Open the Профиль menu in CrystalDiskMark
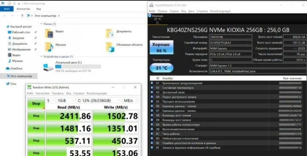Image resolution: width=307 pixels, height=156 pixels. pyautogui.click(x=58, y=94)
